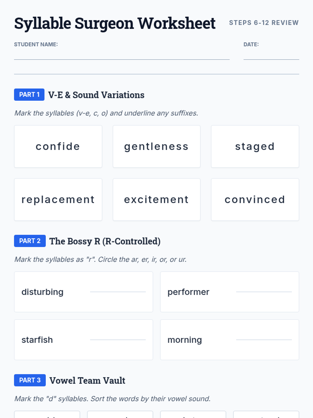Click the 'convinced' word card
The height and width of the screenshot is (418, 313).
click(255, 200)
